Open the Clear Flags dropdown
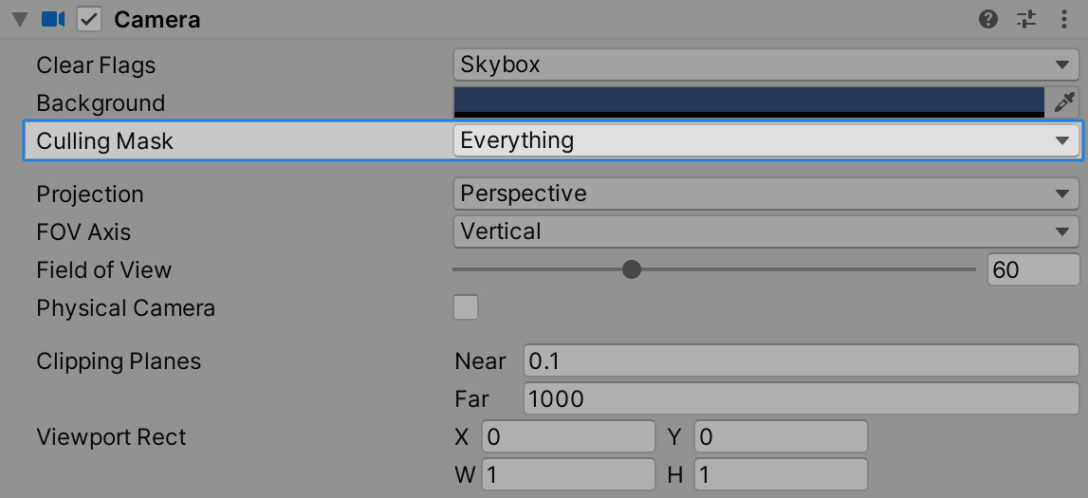This screenshot has width=1088, height=498. (x=765, y=65)
